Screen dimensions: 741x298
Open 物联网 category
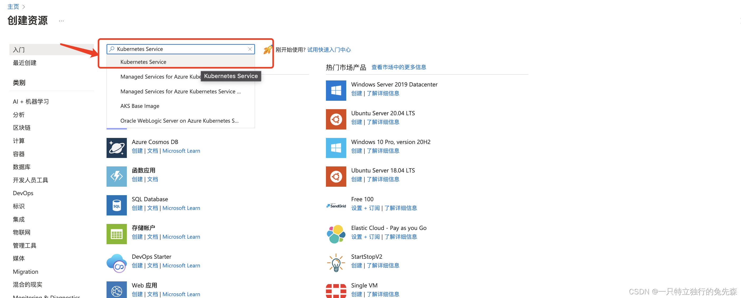(22, 232)
